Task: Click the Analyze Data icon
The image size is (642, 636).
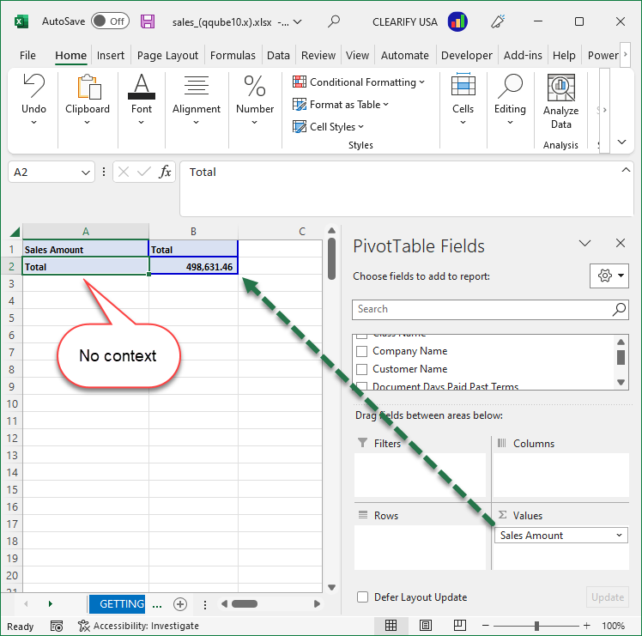Action: (x=561, y=88)
